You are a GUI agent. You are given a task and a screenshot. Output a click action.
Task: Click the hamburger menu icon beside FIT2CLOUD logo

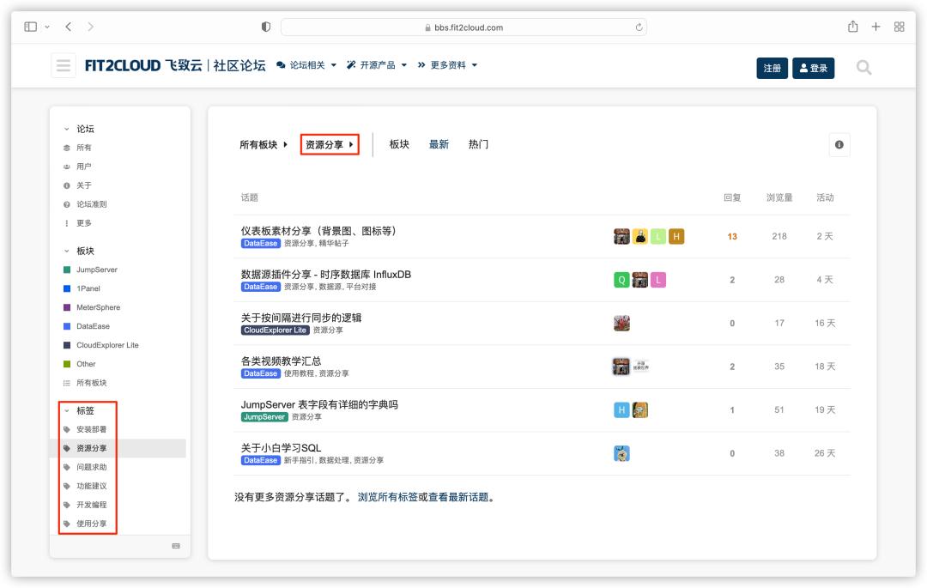pyautogui.click(x=63, y=64)
